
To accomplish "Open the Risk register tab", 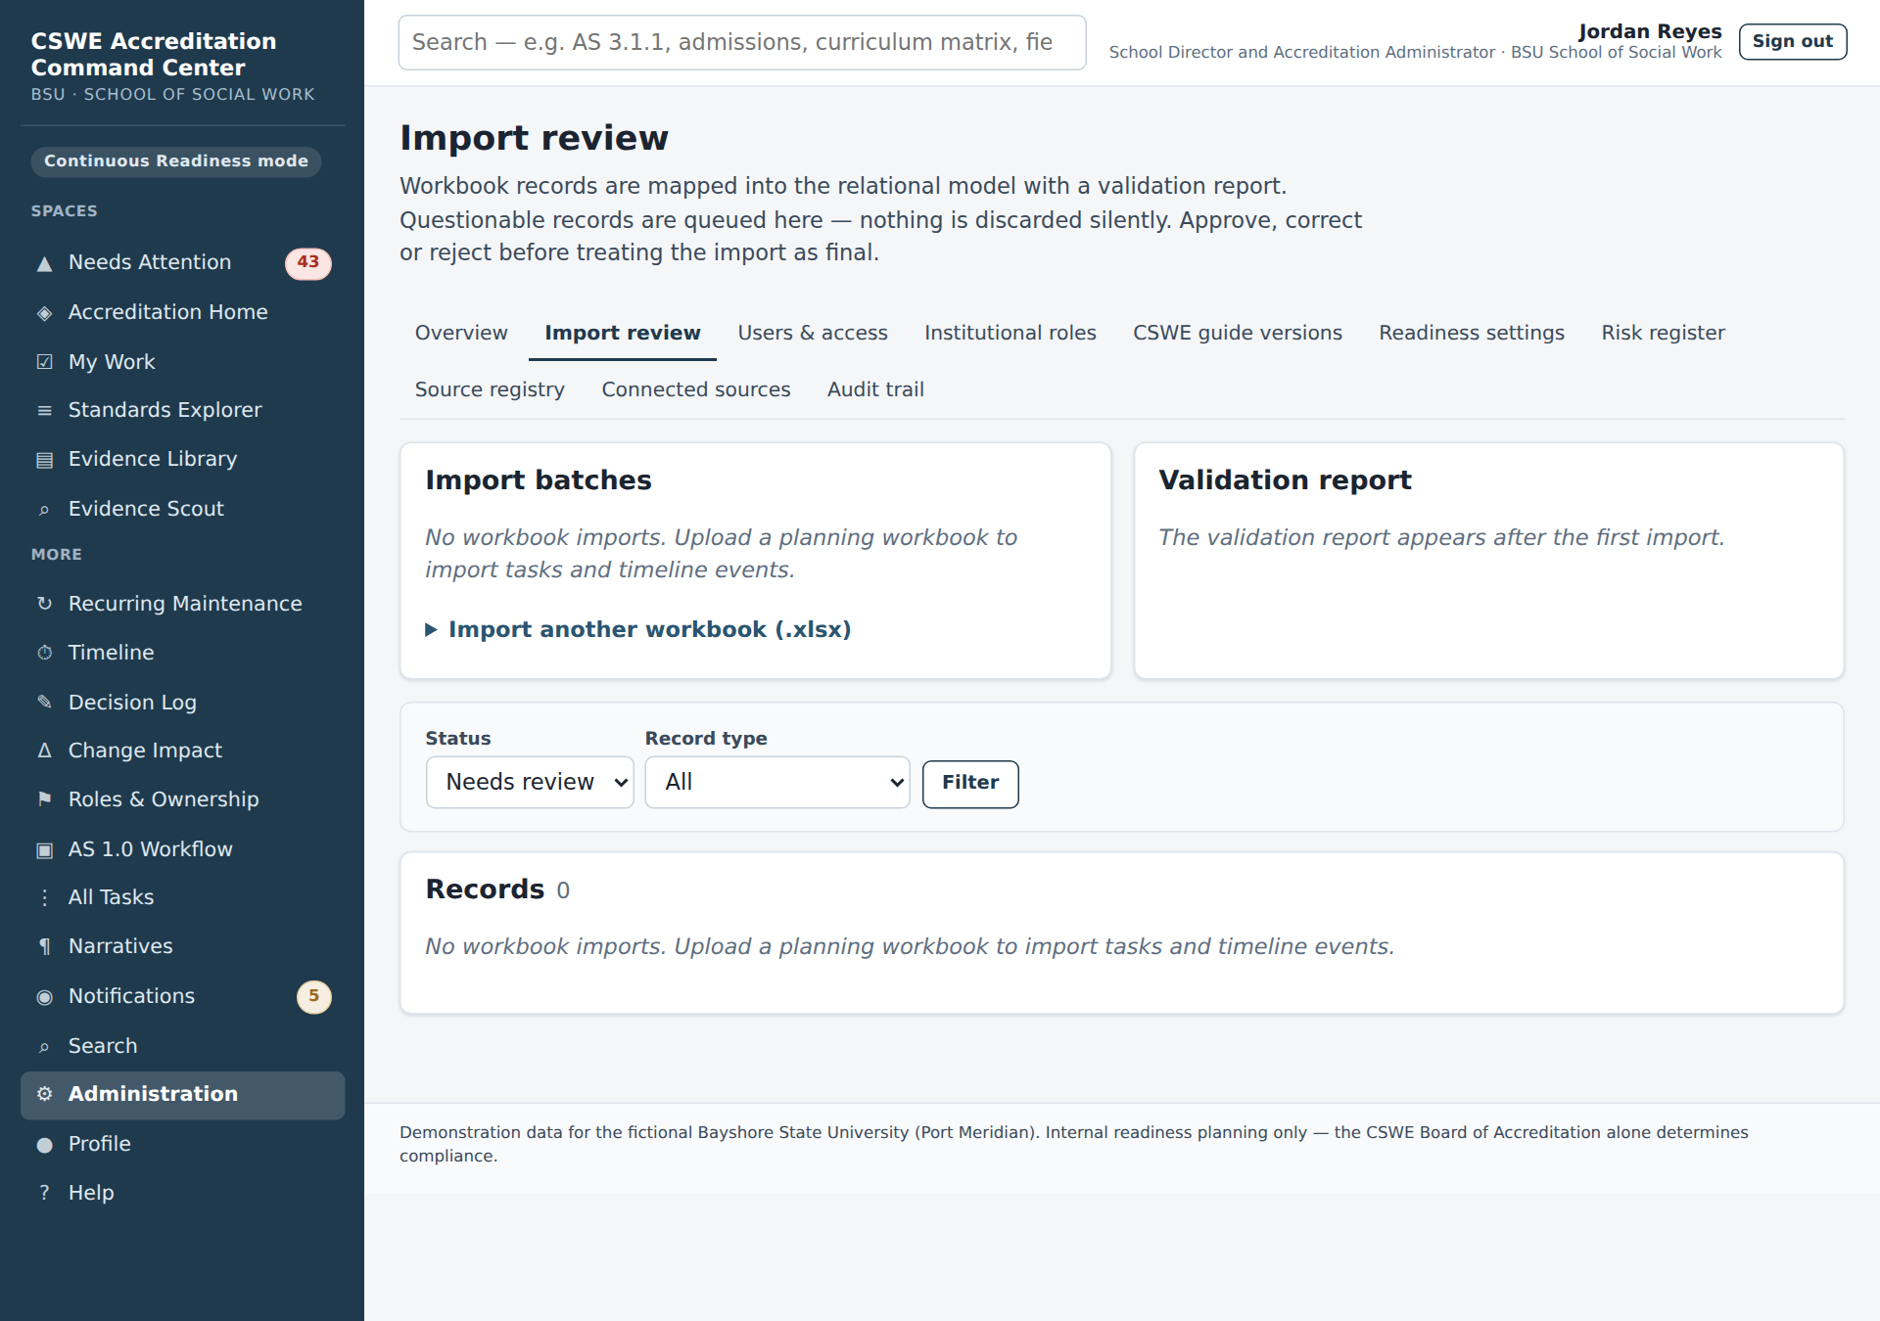I will tap(1663, 334).
